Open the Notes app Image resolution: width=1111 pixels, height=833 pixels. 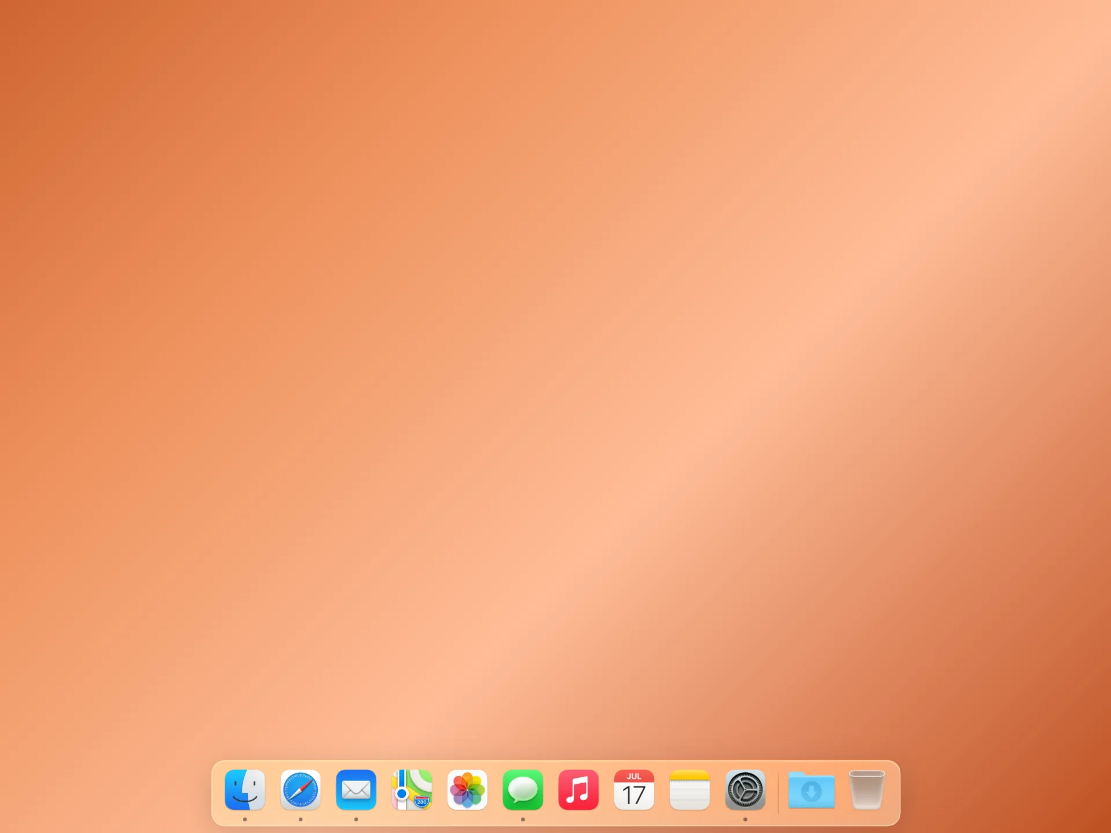(x=690, y=790)
